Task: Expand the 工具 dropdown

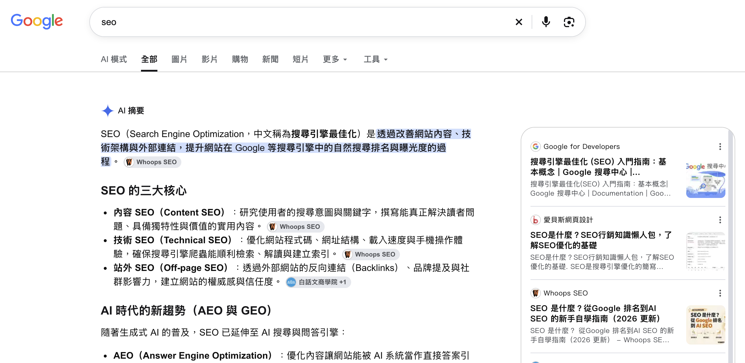Action: click(375, 59)
